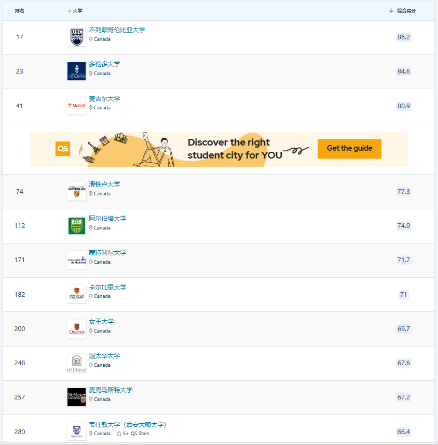Viewport: 438px width, 445px height.
Task: Click the 71.7 score badge
Action: click(x=404, y=260)
